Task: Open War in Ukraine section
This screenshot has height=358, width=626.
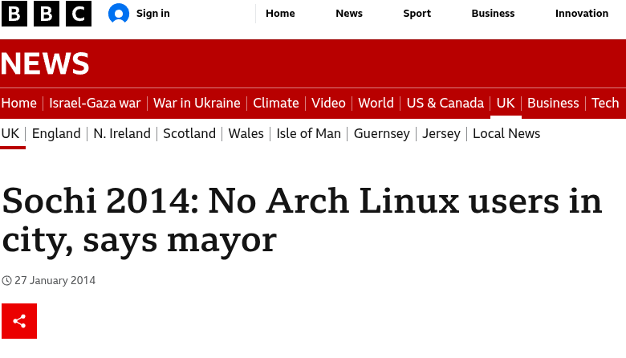Action: pyautogui.click(x=197, y=103)
